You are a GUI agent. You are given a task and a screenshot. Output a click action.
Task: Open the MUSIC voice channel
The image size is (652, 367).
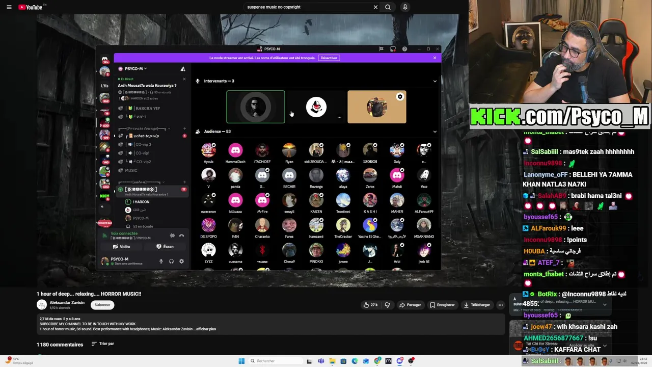pos(131,170)
